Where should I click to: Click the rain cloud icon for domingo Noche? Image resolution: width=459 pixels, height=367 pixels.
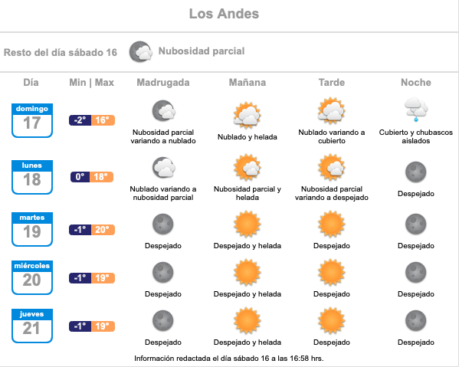[x=416, y=110]
